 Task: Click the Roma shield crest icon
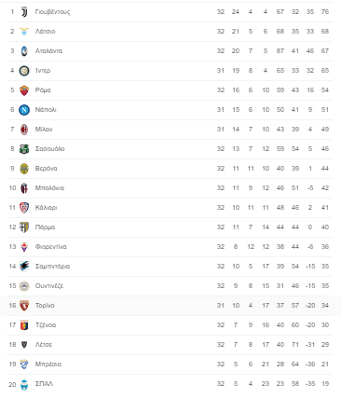pos(24,90)
